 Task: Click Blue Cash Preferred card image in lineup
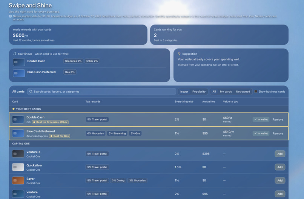[19, 73]
